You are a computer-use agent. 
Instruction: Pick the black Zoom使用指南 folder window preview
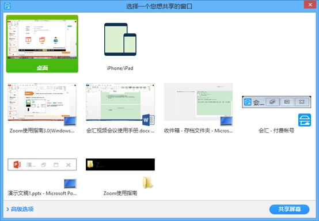tap(120, 165)
